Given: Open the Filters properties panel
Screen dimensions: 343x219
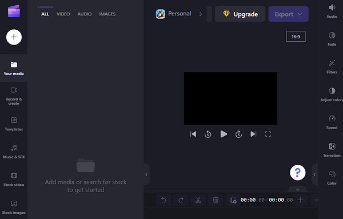Looking at the screenshot, I should coord(332,67).
